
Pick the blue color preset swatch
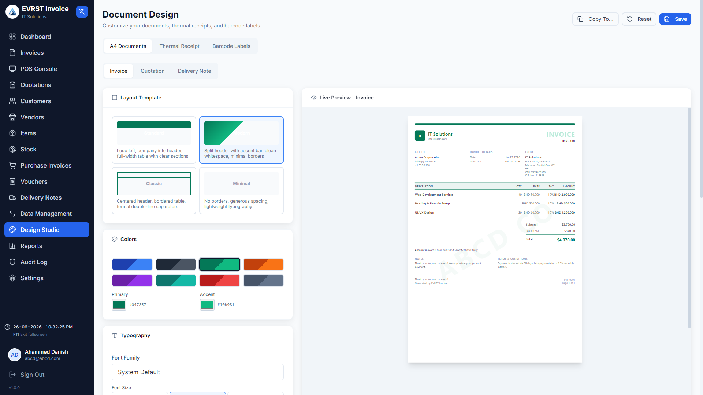click(132, 264)
